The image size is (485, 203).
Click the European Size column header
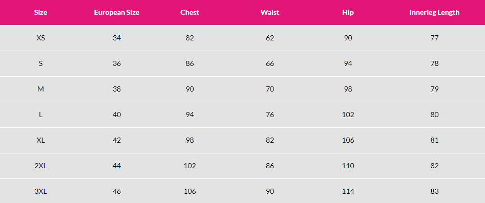pyautogui.click(x=117, y=13)
